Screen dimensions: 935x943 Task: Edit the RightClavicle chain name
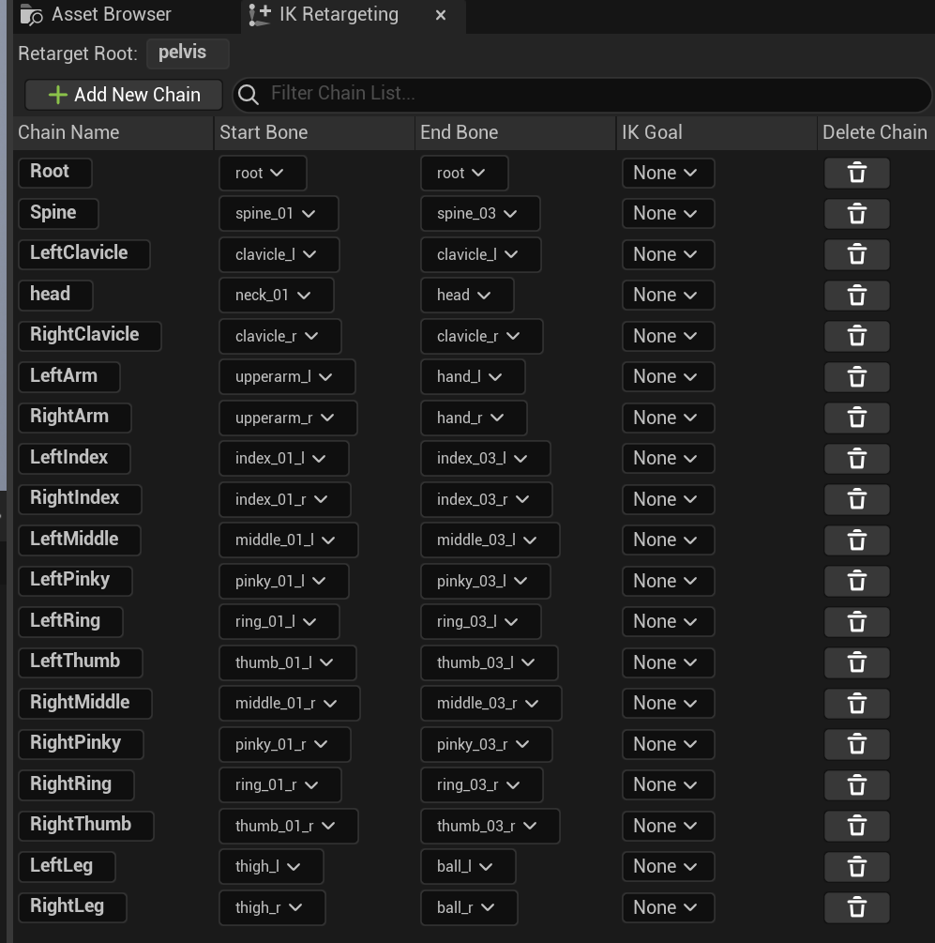point(90,336)
